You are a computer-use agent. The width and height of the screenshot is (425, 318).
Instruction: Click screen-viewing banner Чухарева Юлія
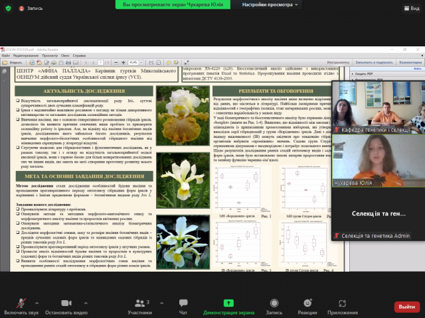(173, 5)
